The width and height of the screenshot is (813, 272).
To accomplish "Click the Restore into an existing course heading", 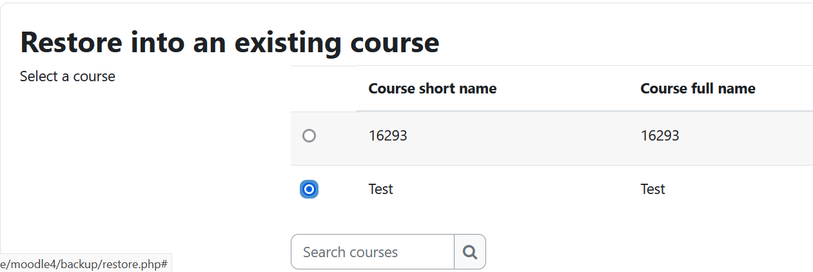I will tap(230, 42).
